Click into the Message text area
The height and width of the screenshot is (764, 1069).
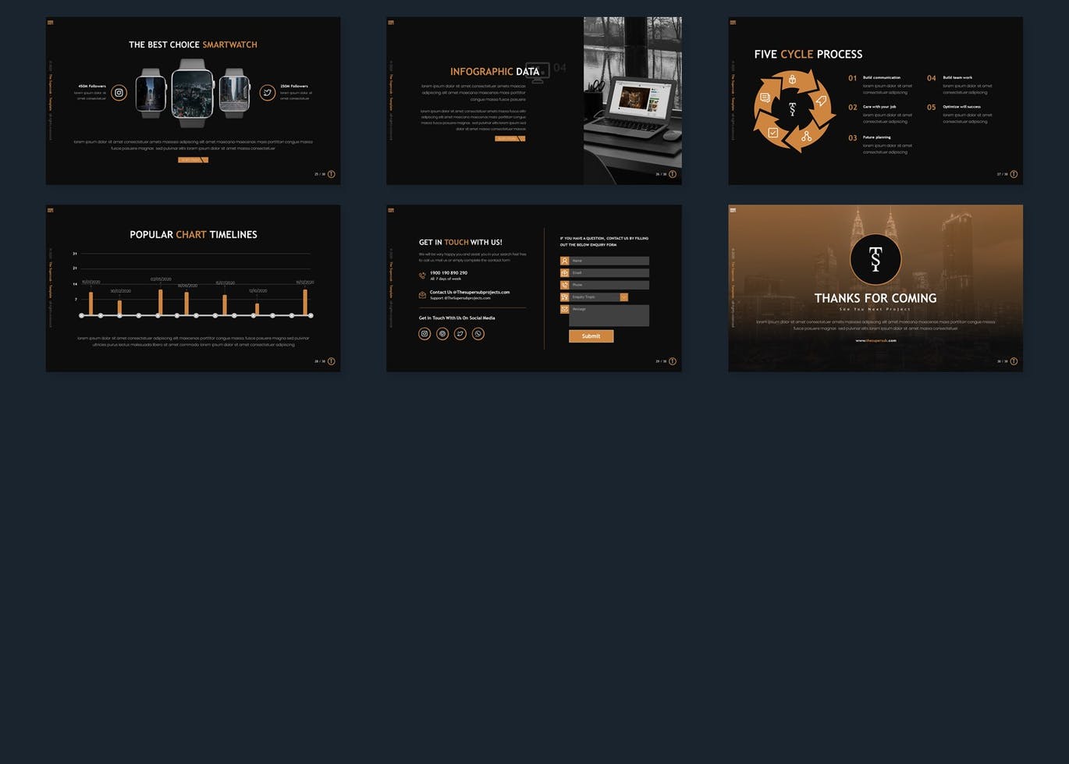(x=609, y=315)
